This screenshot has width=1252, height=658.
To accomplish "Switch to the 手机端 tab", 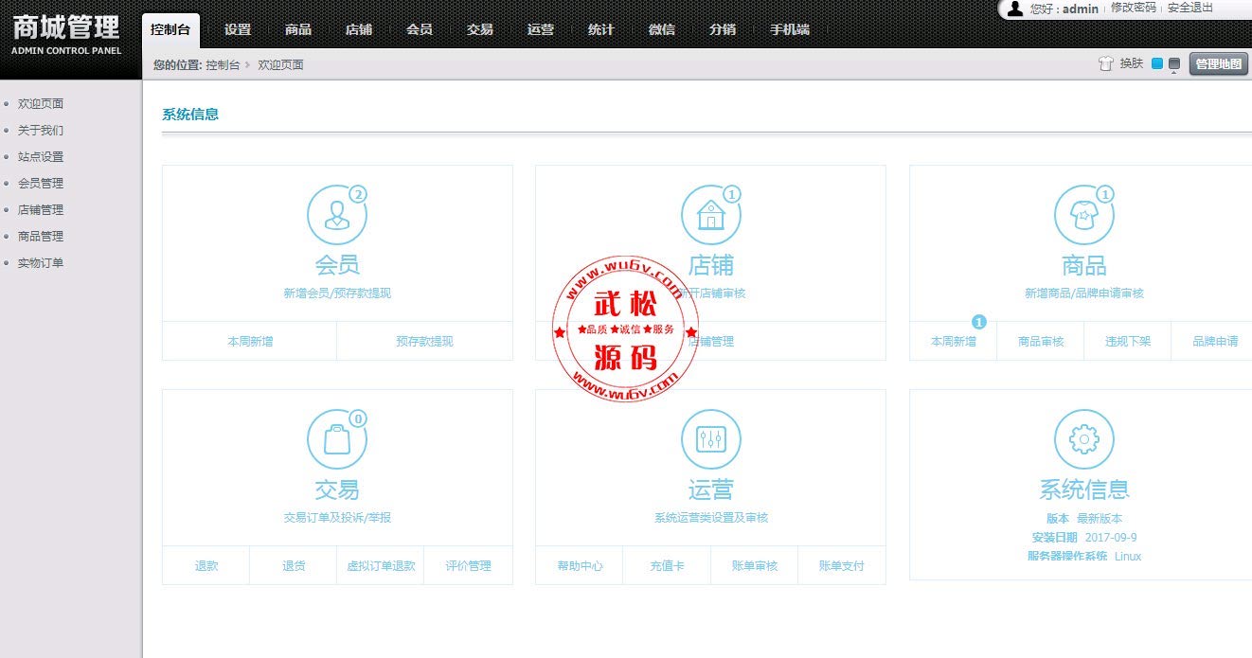I will [x=790, y=30].
